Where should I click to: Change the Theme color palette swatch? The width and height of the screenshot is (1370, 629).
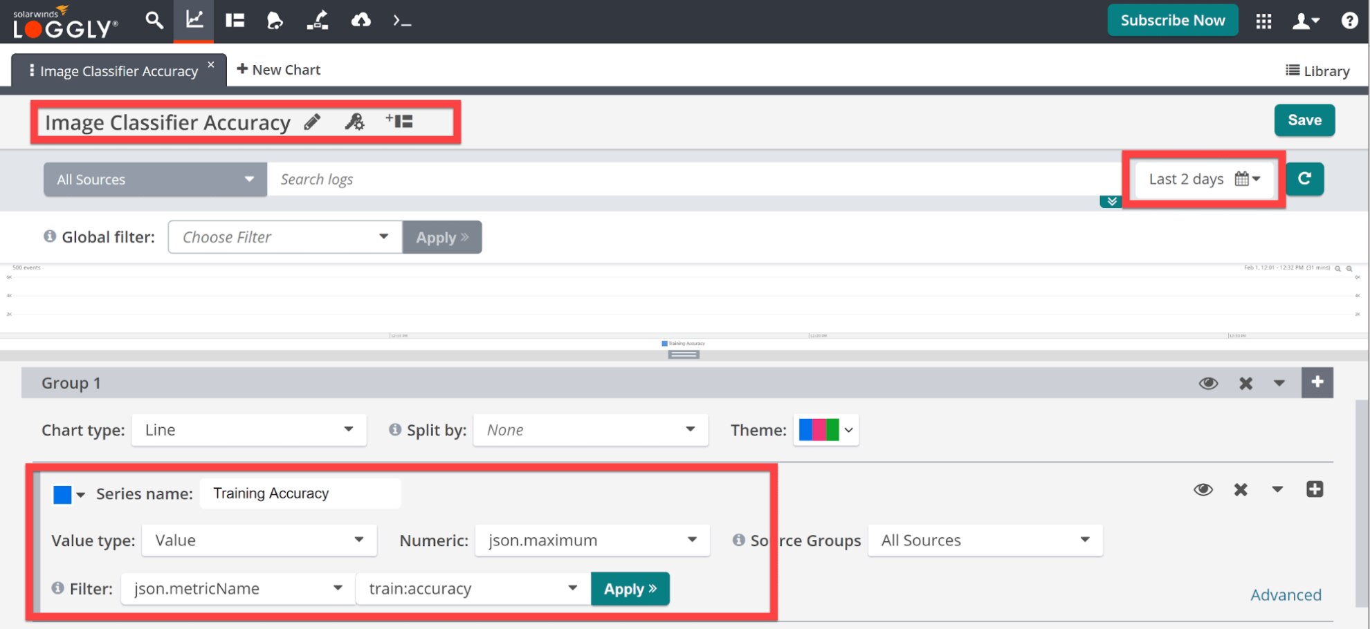821,429
